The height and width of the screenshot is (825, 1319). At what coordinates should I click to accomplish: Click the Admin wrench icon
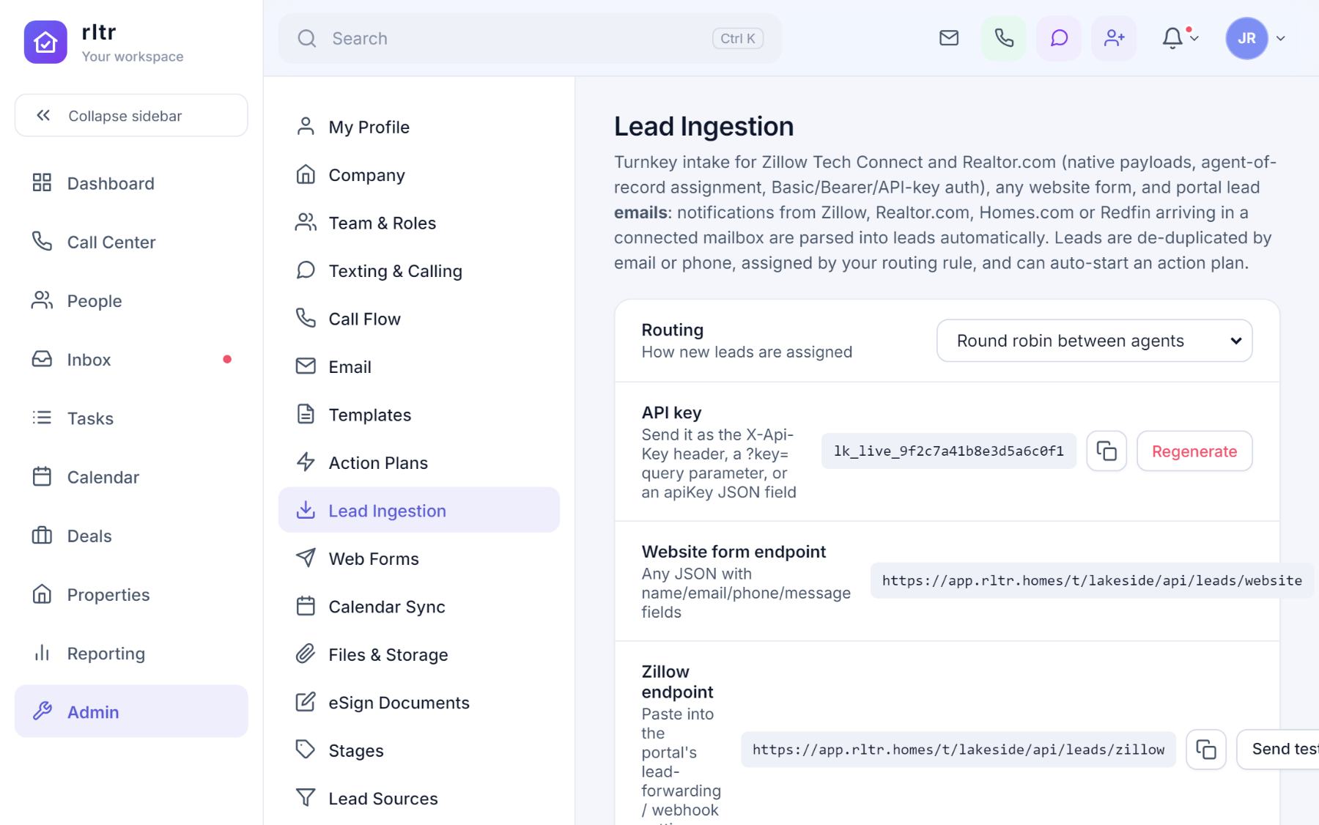point(42,711)
